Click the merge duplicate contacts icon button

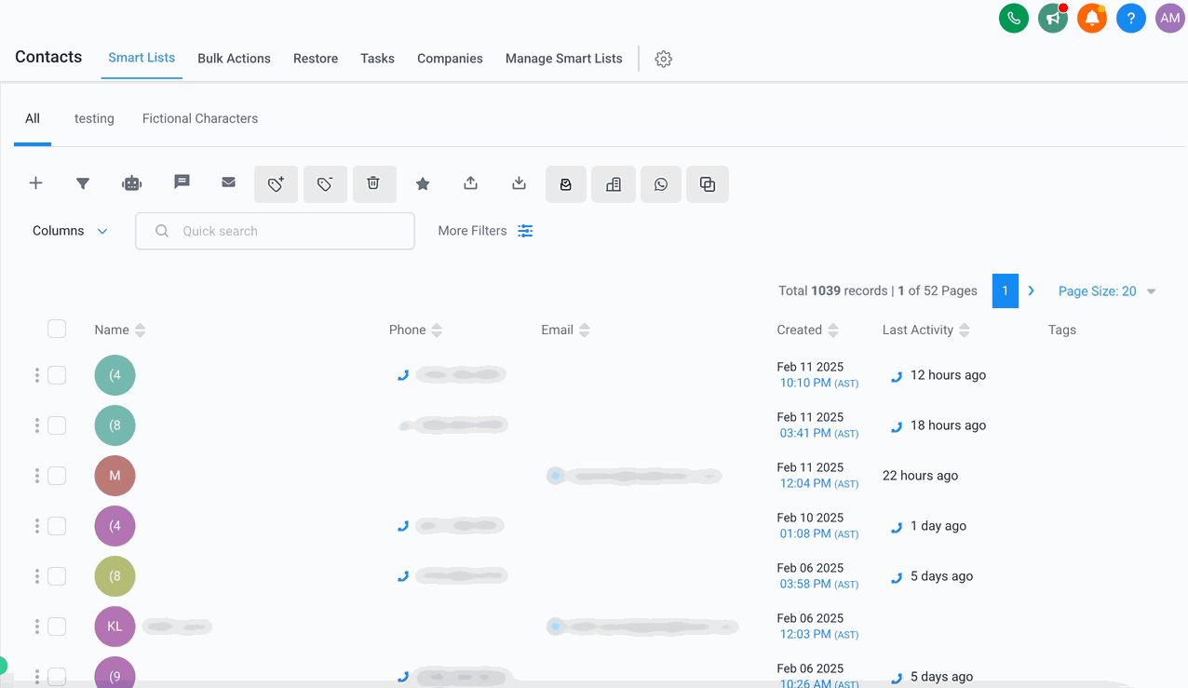pyautogui.click(x=708, y=184)
